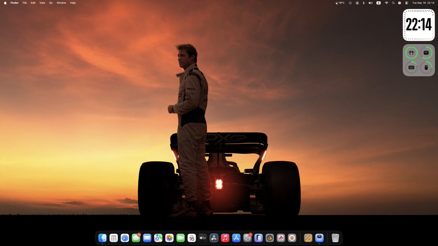This screenshot has width=438, height=246.
Task: Open the Apple TV app
Action: tap(203, 238)
